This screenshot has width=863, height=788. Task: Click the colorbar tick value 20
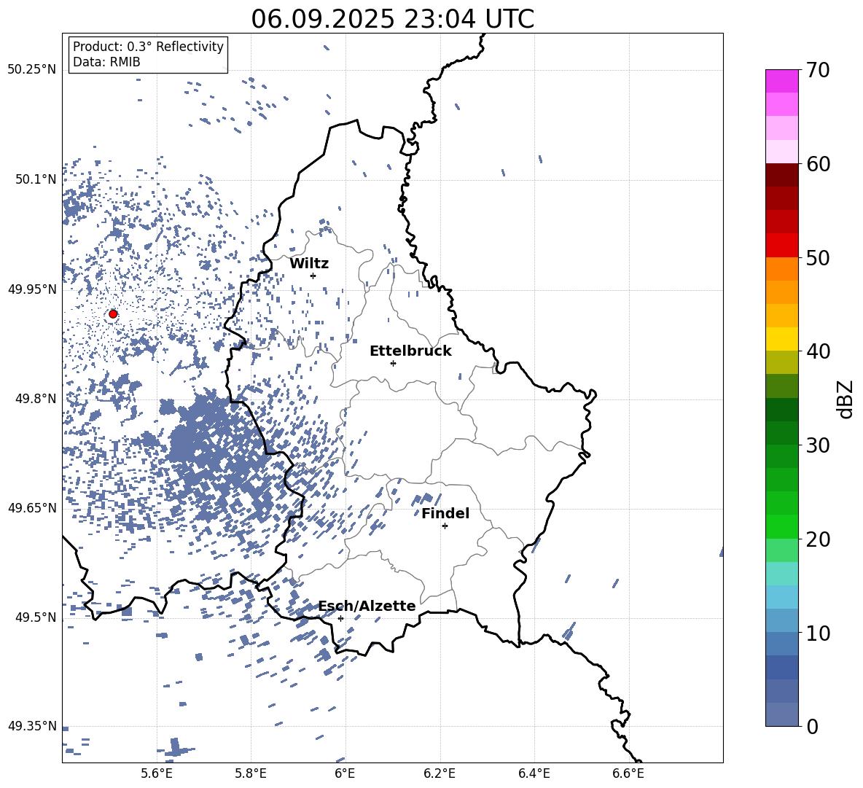click(818, 539)
